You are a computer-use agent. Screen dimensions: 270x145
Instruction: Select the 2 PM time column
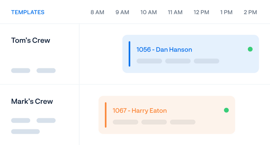[x=250, y=12]
